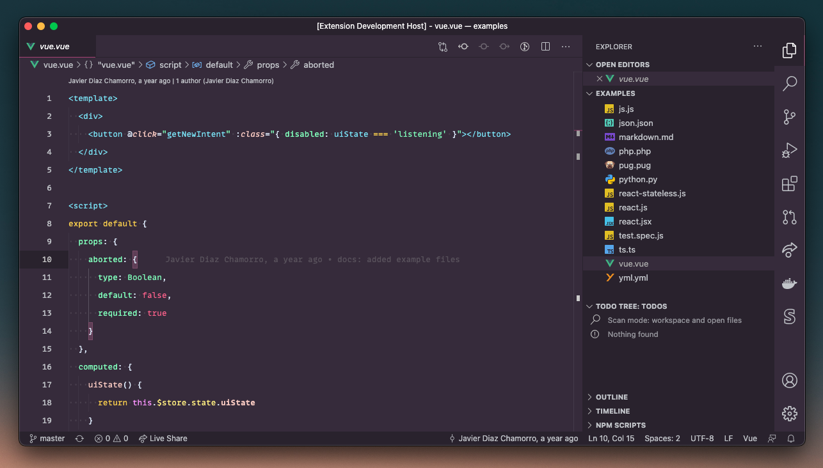The height and width of the screenshot is (468, 823).
Task: Select the vue.vue editor tab
Action: click(x=58, y=47)
